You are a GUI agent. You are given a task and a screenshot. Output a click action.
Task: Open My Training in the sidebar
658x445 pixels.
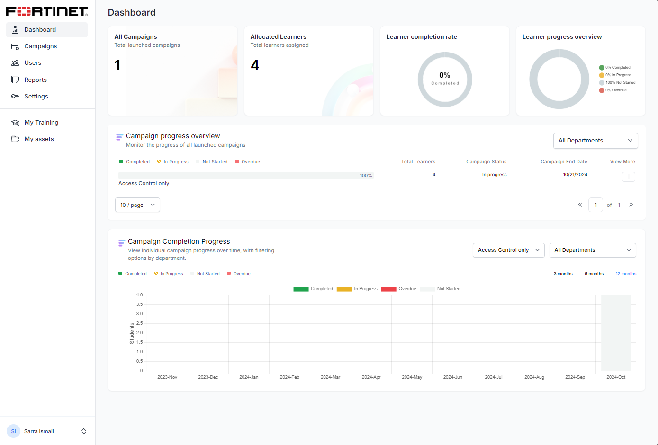(47, 122)
